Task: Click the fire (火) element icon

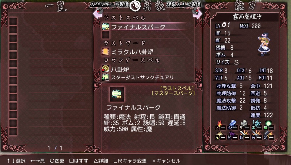Action: (220, 125)
